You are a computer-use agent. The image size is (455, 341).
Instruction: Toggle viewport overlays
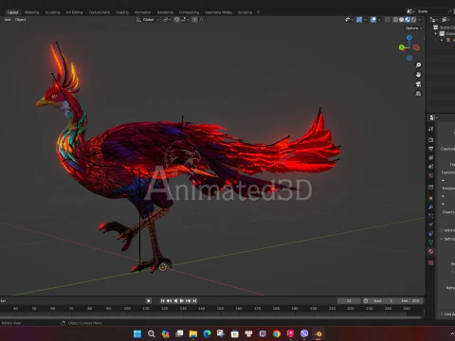373,20
